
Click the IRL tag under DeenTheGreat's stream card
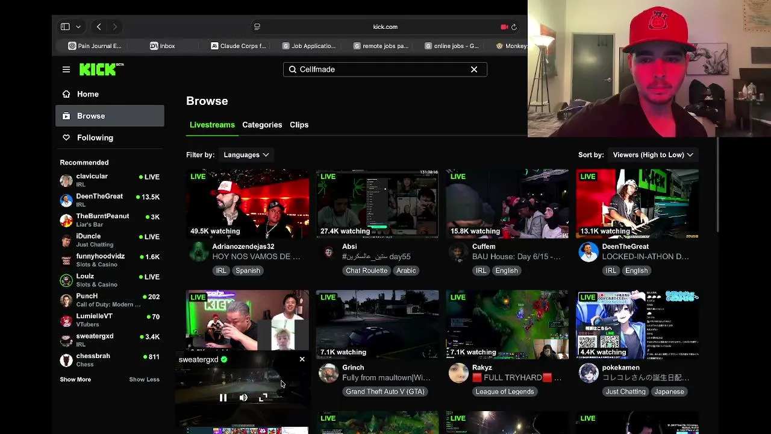611,271
